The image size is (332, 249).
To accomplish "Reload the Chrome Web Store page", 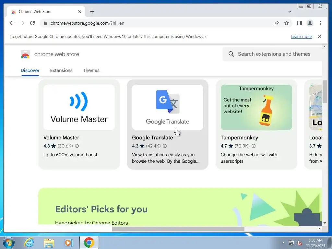I will (32, 23).
